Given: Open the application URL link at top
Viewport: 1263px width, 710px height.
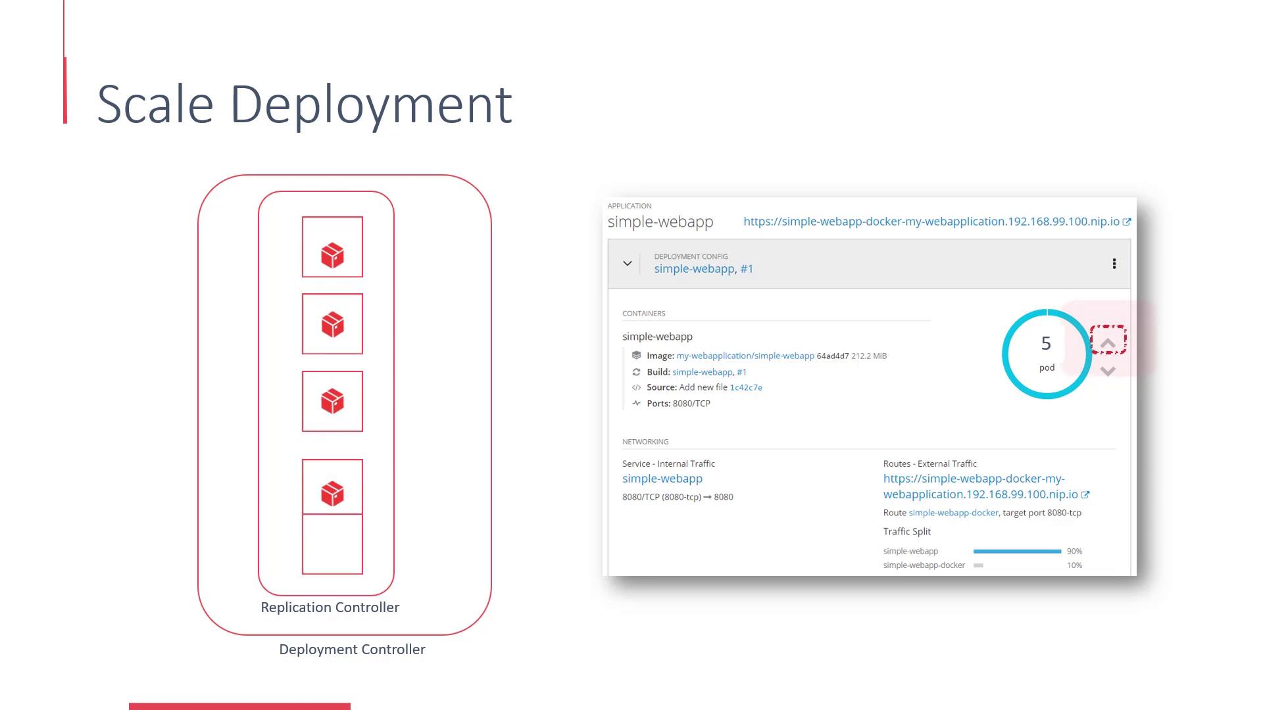Looking at the screenshot, I should coord(931,222).
